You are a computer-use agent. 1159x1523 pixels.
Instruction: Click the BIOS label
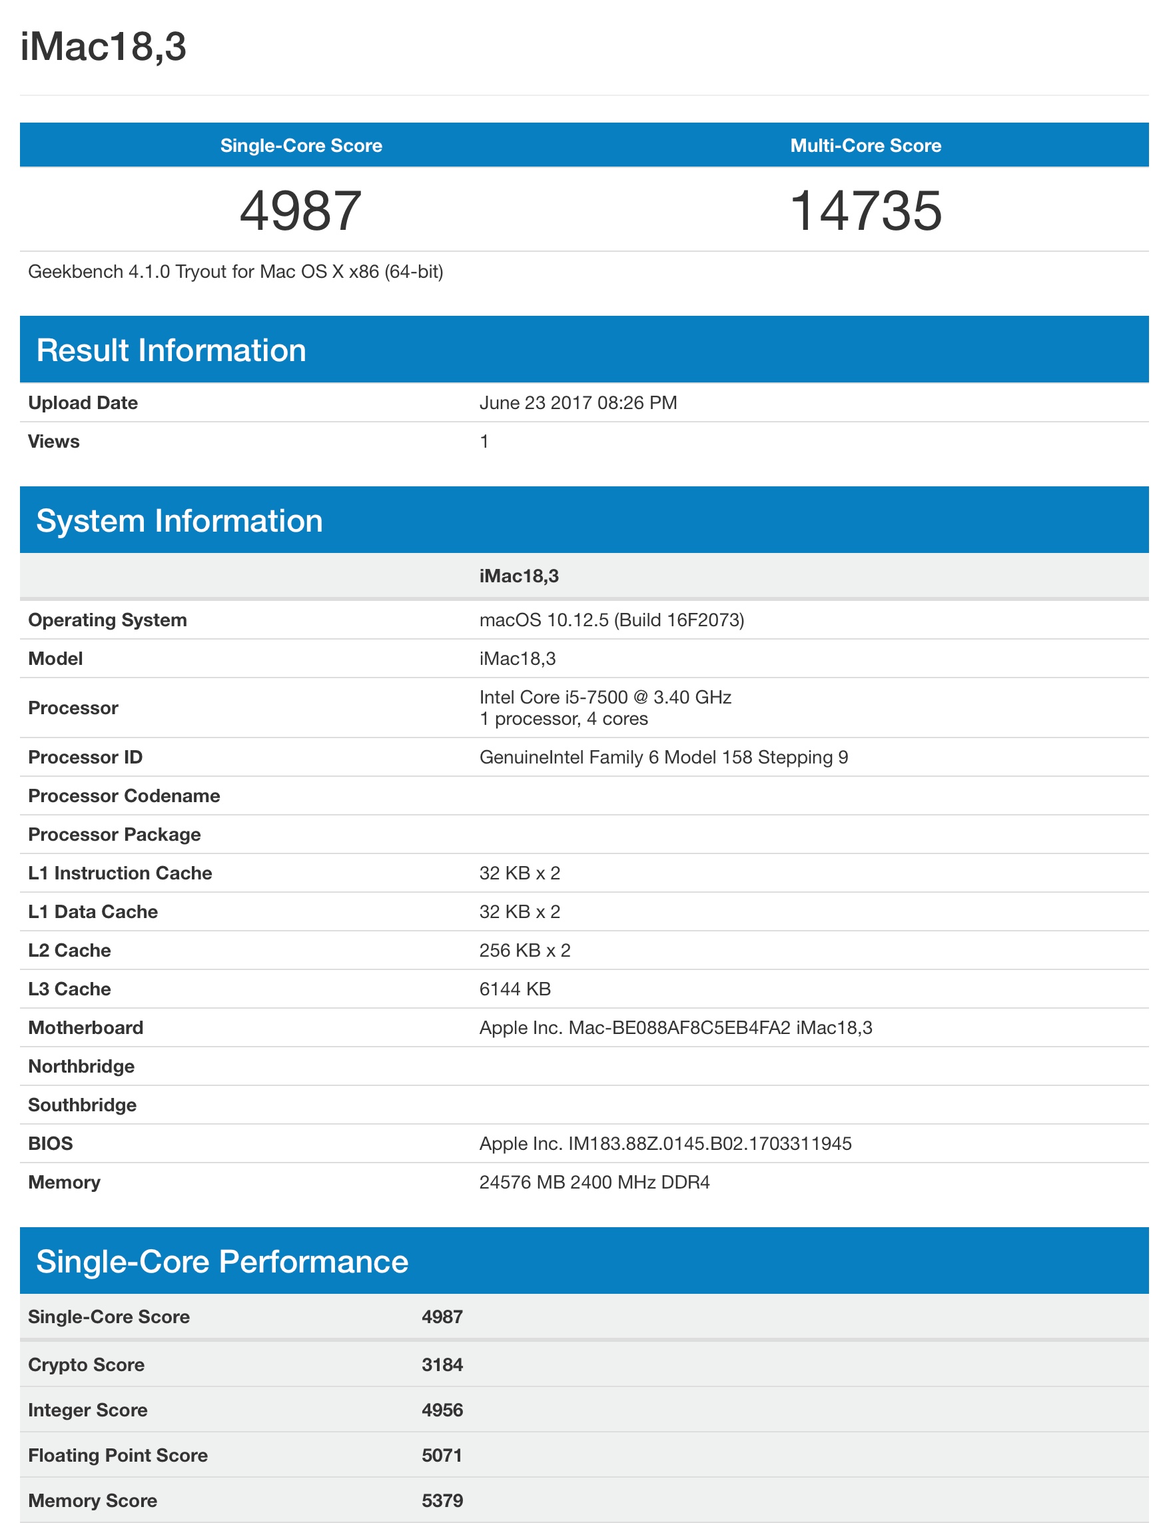coord(51,1144)
